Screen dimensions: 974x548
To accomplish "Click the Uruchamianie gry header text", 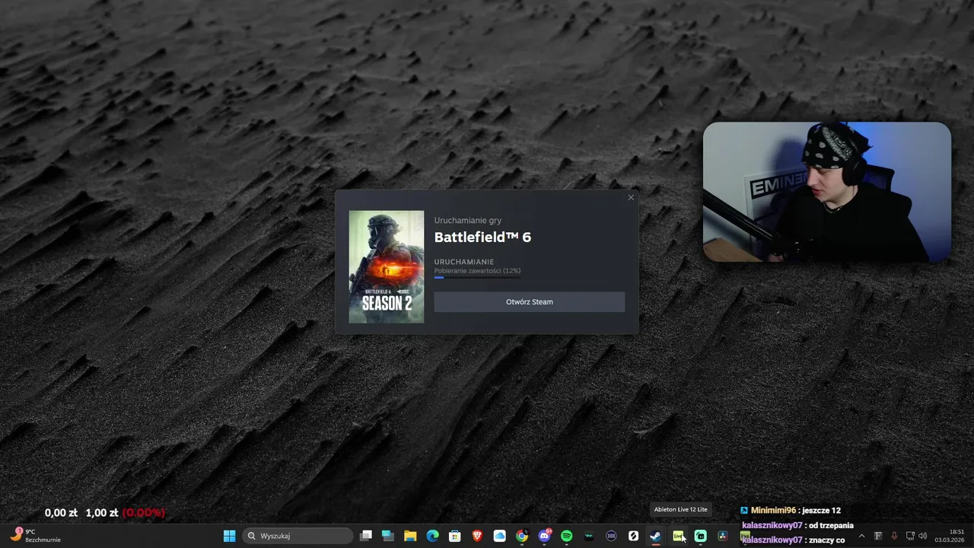I will pos(468,221).
